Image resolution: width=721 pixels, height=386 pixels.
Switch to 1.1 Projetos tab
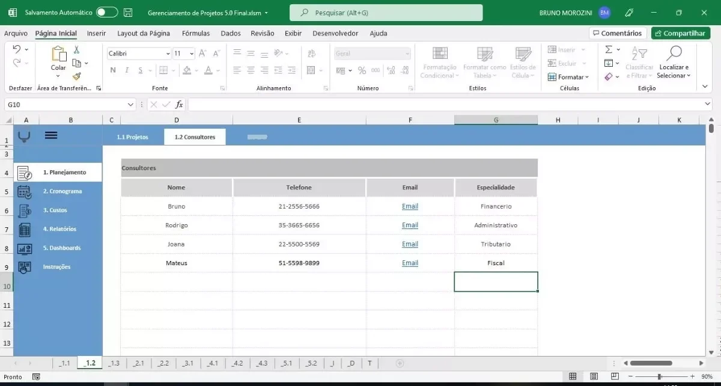133,137
